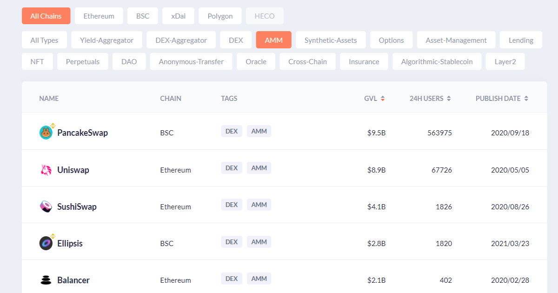Filter by xDai chain

click(178, 16)
